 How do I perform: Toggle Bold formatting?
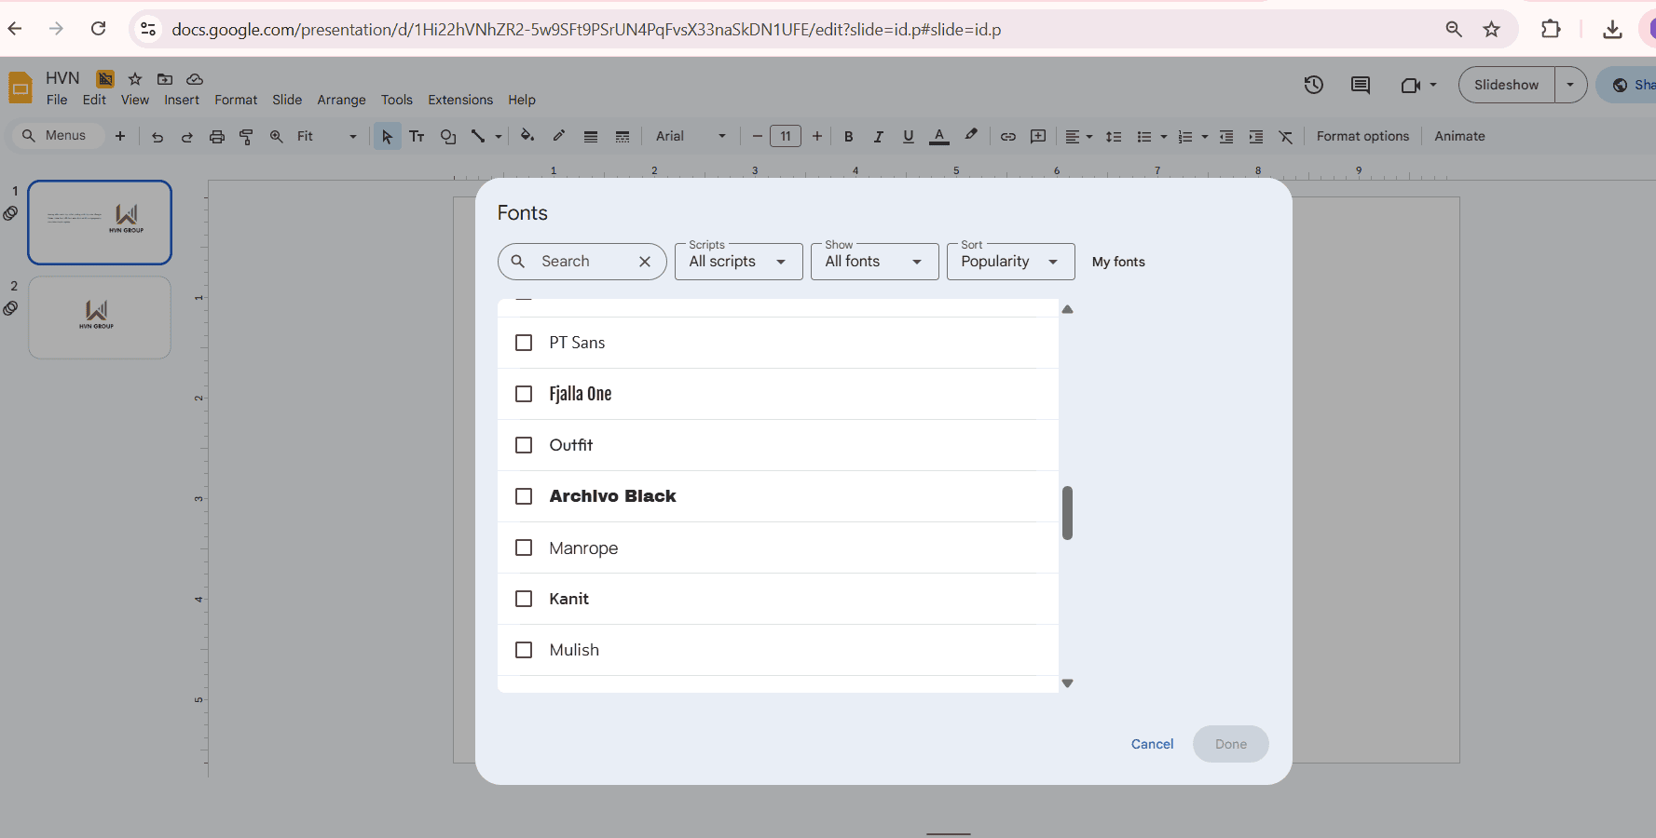click(848, 136)
